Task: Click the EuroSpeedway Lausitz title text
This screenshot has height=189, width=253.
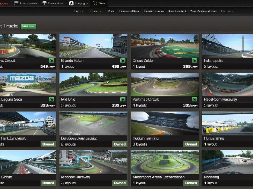Action: click(79, 138)
